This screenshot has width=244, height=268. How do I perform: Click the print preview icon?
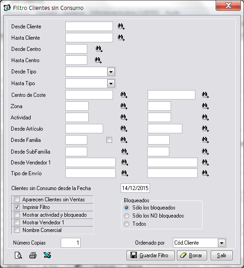[18, 255]
